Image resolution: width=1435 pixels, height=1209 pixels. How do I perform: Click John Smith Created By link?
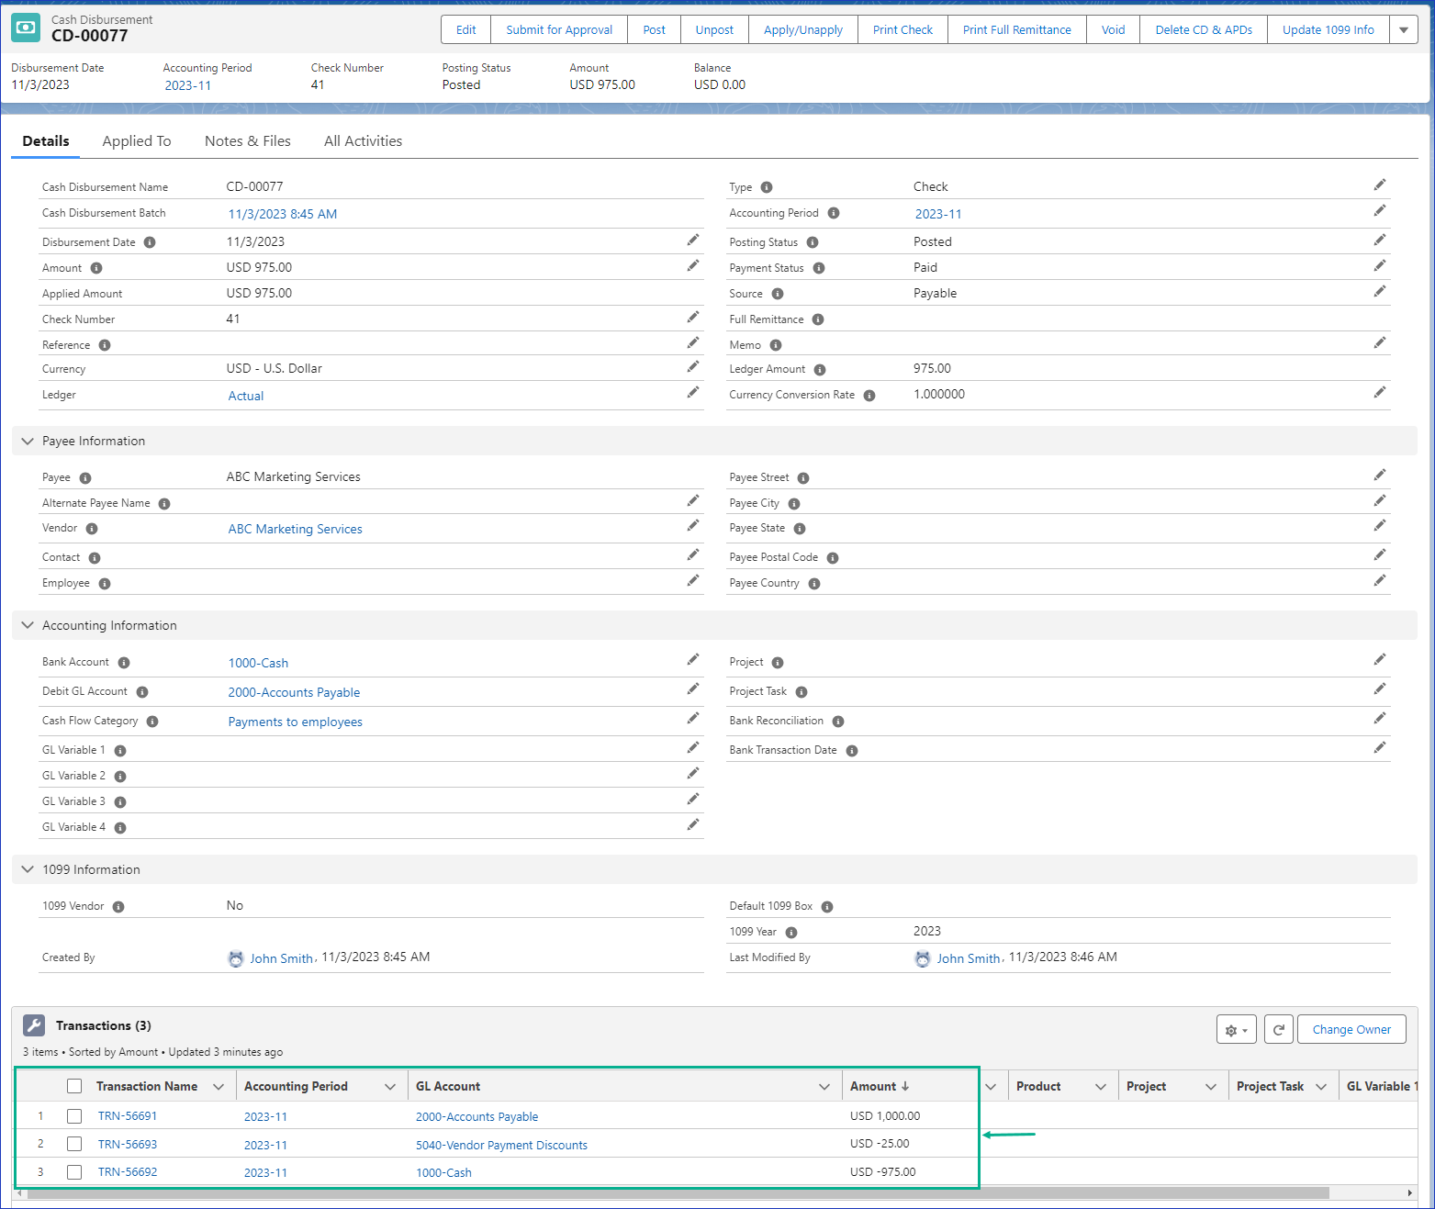[x=282, y=958]
